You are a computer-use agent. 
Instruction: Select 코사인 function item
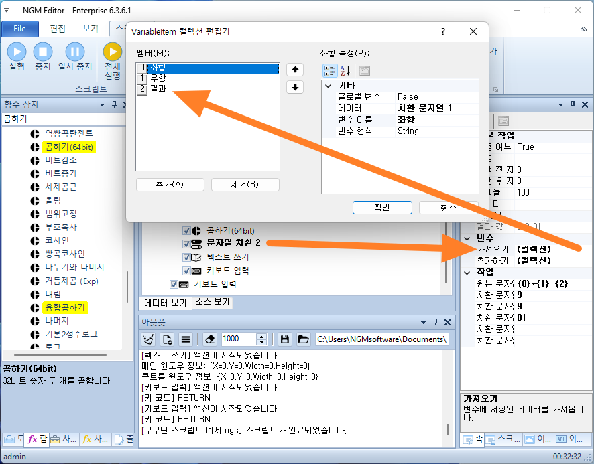[57, 240]
